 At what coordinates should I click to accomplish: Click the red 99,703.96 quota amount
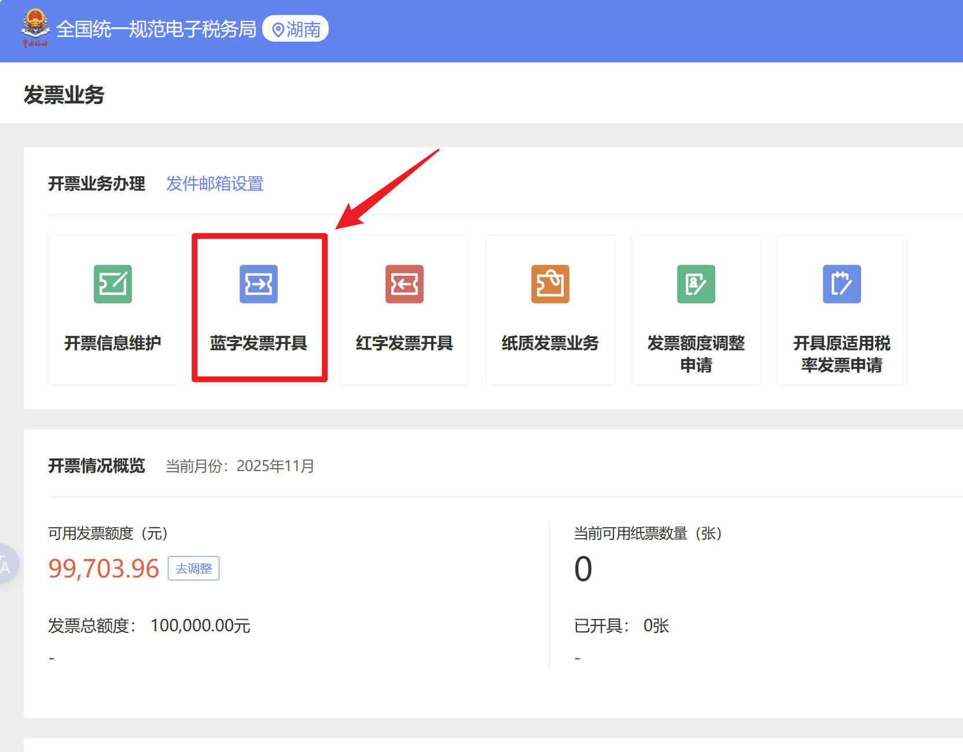[x=104, y=569]
